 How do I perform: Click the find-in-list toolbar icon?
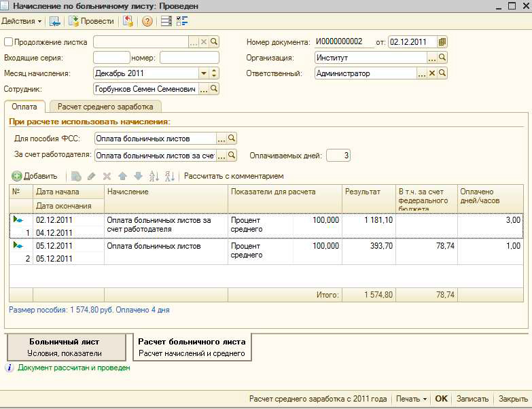(54, 21)
